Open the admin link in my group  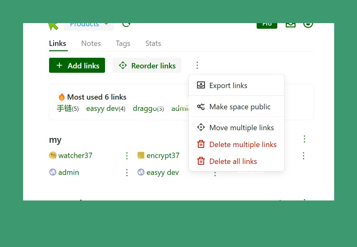tap(68, 172)
